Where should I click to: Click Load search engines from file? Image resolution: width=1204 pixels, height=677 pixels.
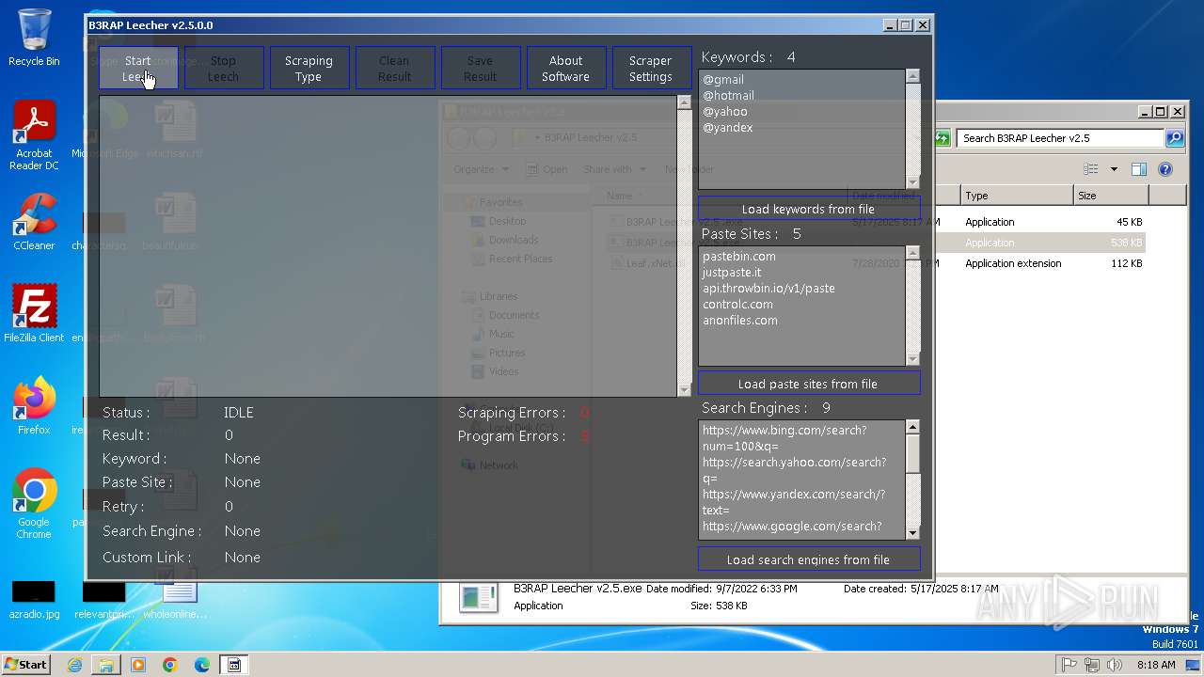(x=809, y=559)
